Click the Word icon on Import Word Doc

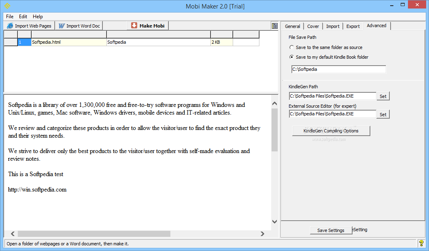pos(62,26)
